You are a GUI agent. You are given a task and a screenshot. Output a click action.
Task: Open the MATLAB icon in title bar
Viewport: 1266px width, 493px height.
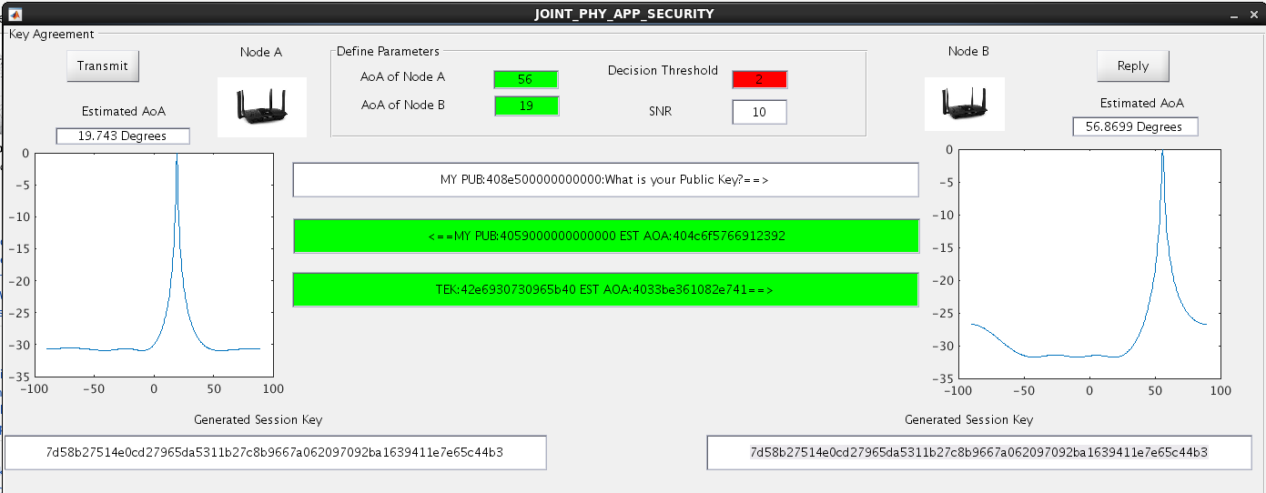[x=15, y=14]
